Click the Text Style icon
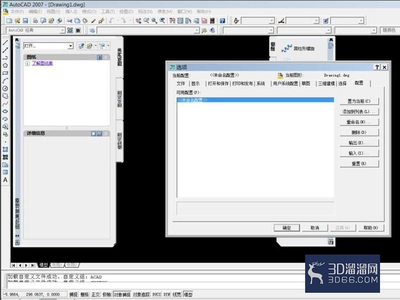This screenshot has height=300, width=400. coord(236,21)
